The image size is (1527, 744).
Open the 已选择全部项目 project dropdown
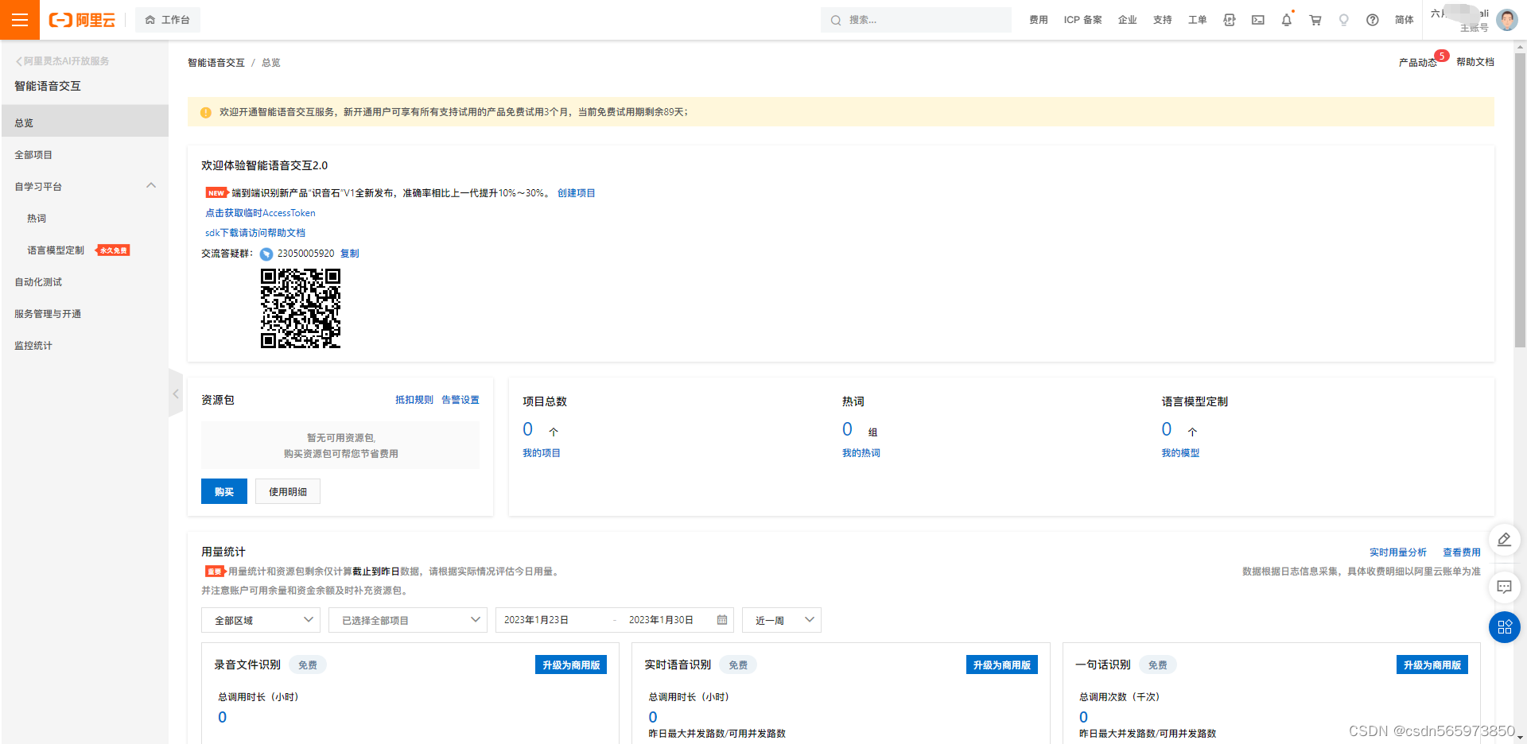[408, 620]
